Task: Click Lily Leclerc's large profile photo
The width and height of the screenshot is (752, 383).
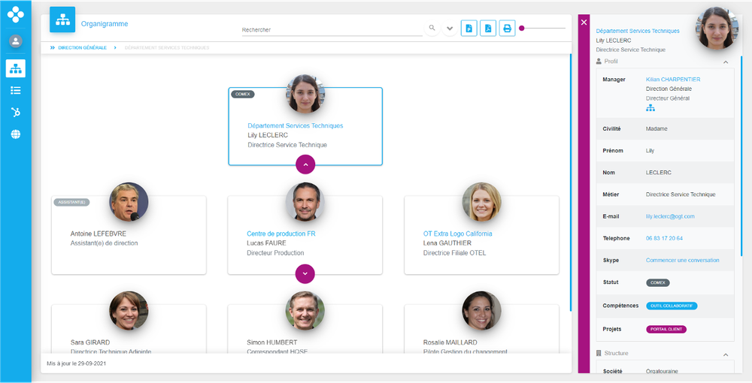Action: click(x=717, y=28)
